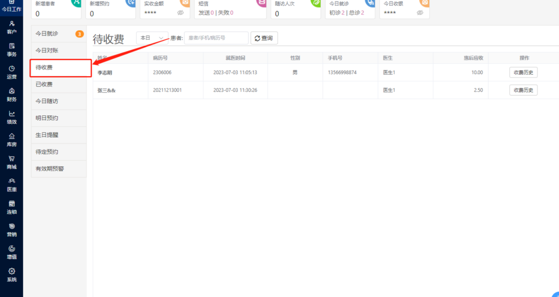Open 收费历史 for 张三&&
The image size is (559, 297).
tap(523, 90)
